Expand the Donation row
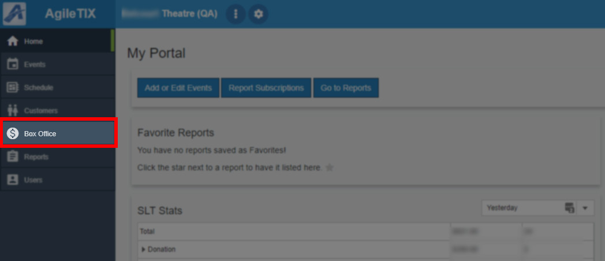 pos(144,249)
